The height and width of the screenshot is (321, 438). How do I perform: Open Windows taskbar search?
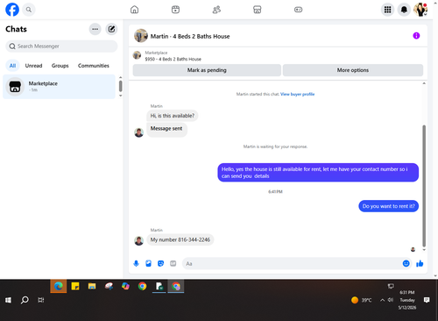[x=25, y=300]
